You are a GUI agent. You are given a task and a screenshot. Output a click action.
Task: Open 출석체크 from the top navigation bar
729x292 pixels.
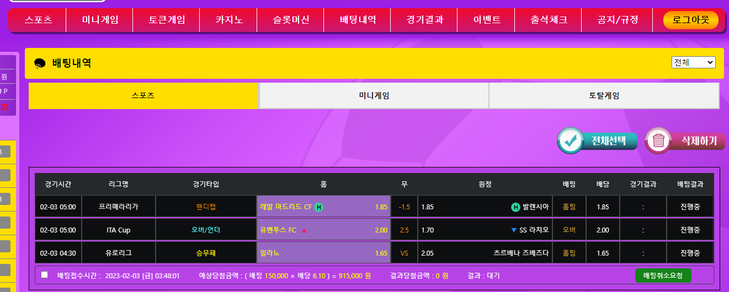tap(549, 20)
